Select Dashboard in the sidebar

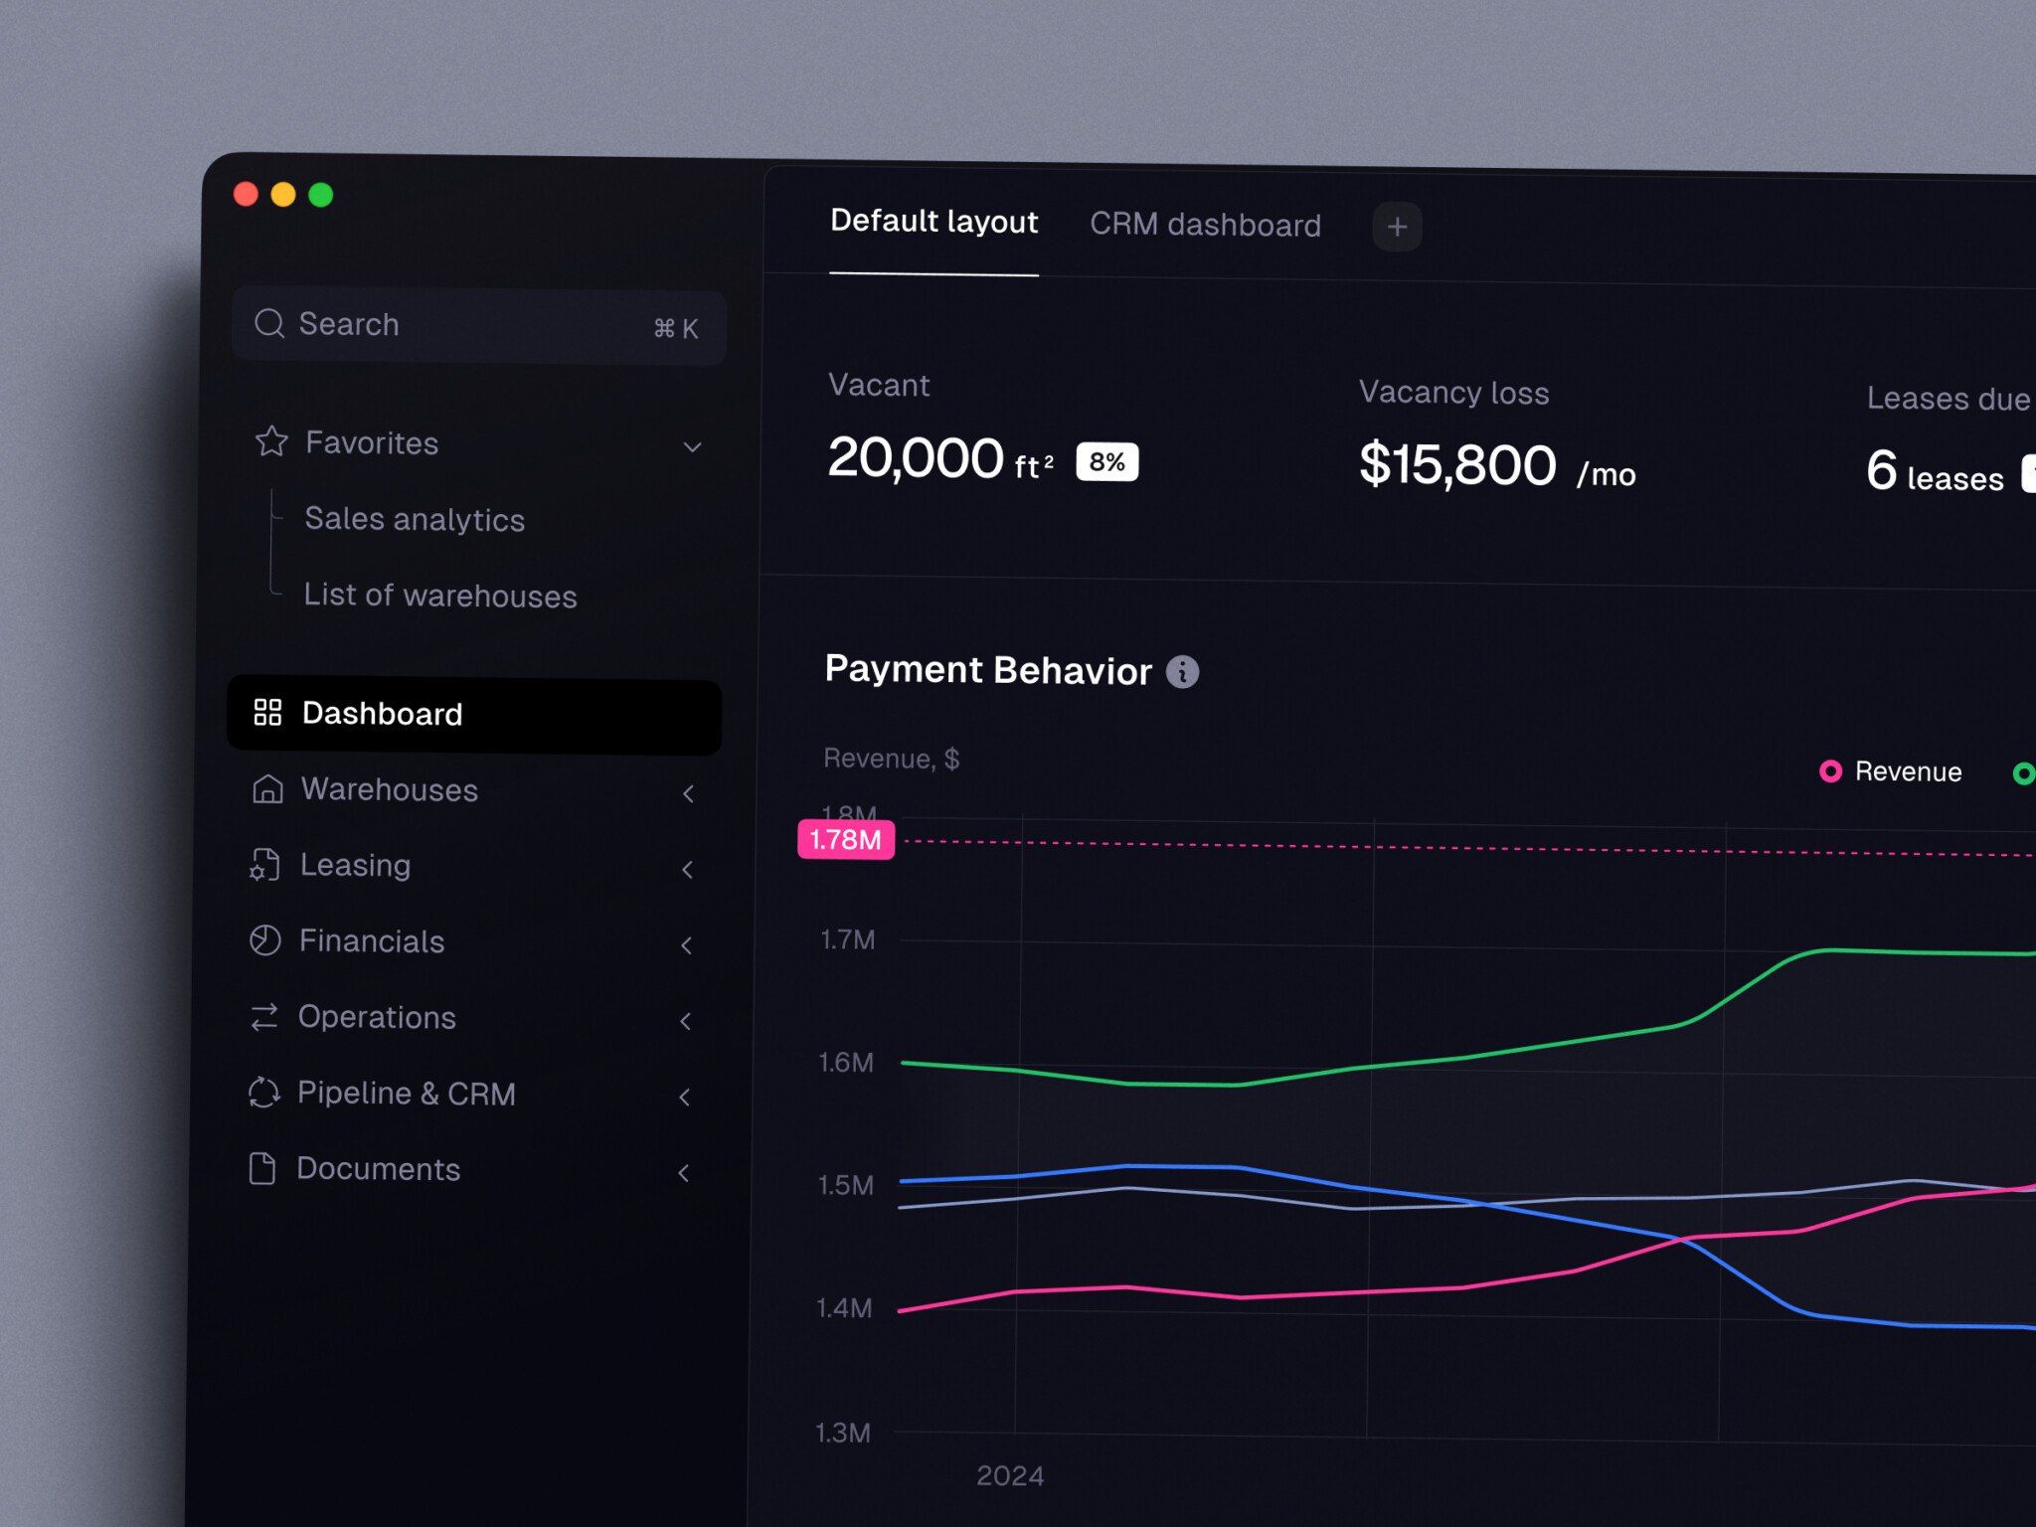[x=474, y=716]
